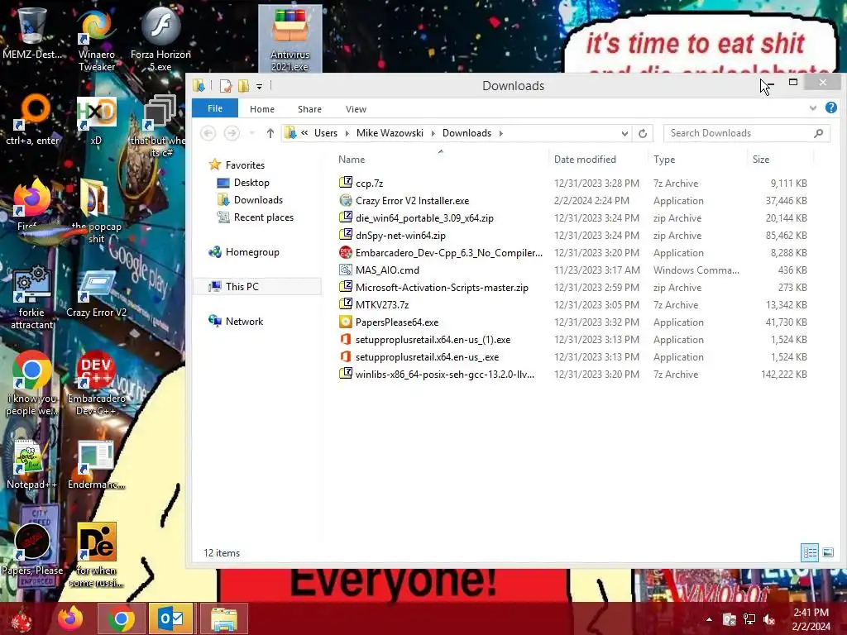847x635 pixels.
Task: Open Firefox from the taskbar
Action: (71, 618)
